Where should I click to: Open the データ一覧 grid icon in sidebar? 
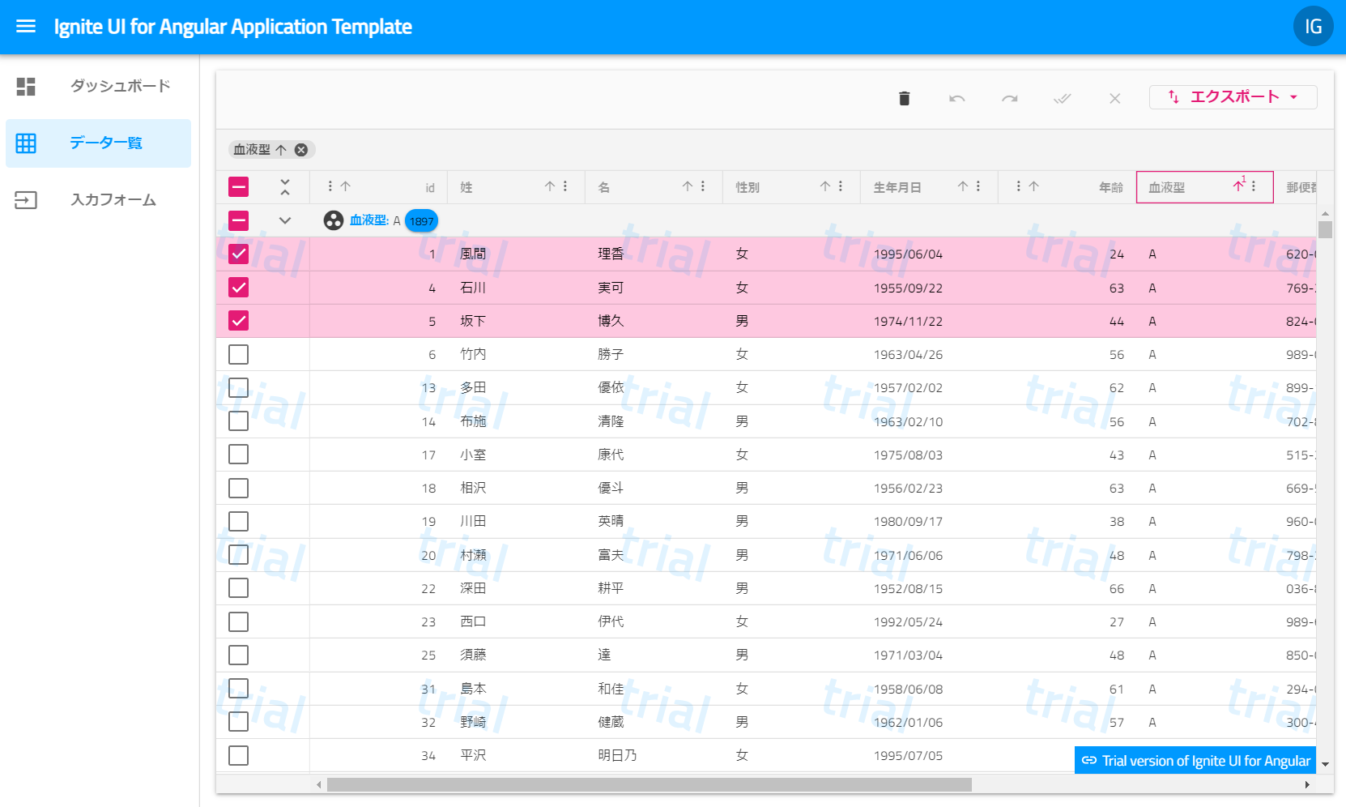point(26,143)
